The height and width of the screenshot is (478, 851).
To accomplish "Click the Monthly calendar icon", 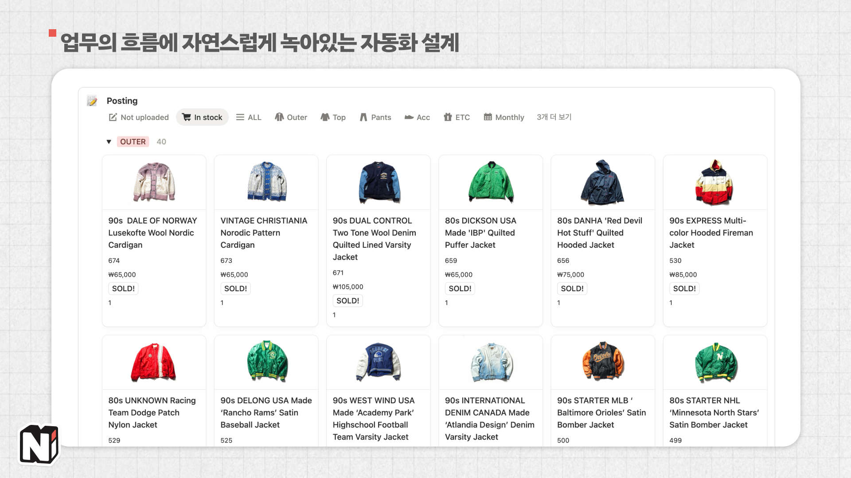I will click(488, 117).
